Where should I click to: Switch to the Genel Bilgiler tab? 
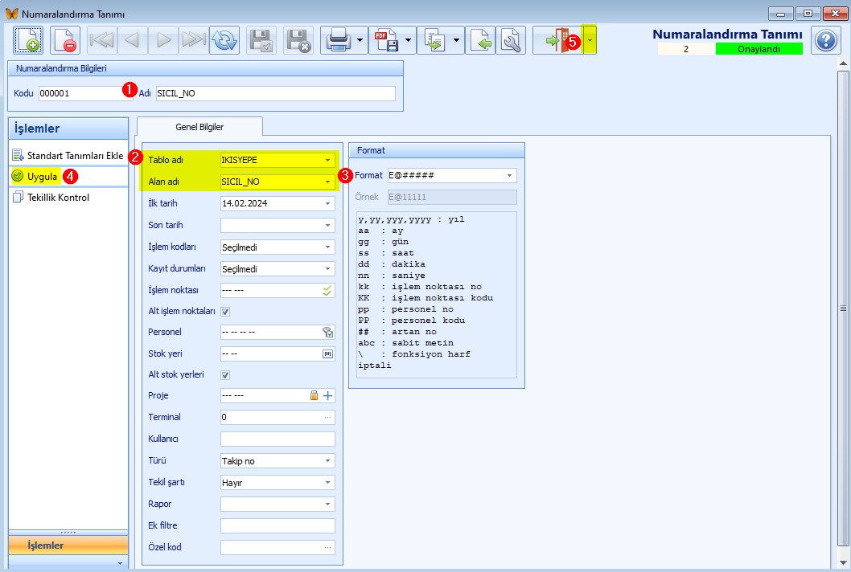pos(199,127)
